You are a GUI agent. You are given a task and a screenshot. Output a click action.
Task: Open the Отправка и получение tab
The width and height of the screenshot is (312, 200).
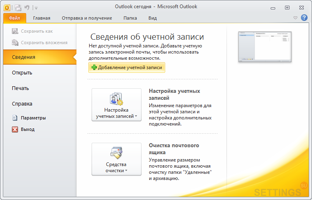coord(87,18)
